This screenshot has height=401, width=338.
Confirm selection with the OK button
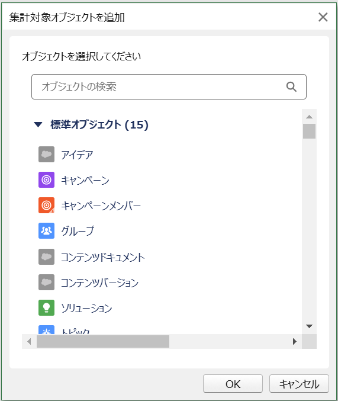[x=233, y=384]
